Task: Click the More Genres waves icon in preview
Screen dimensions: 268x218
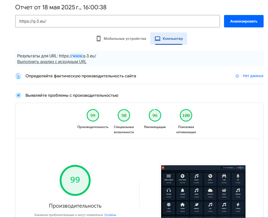Action: [169, 176]
